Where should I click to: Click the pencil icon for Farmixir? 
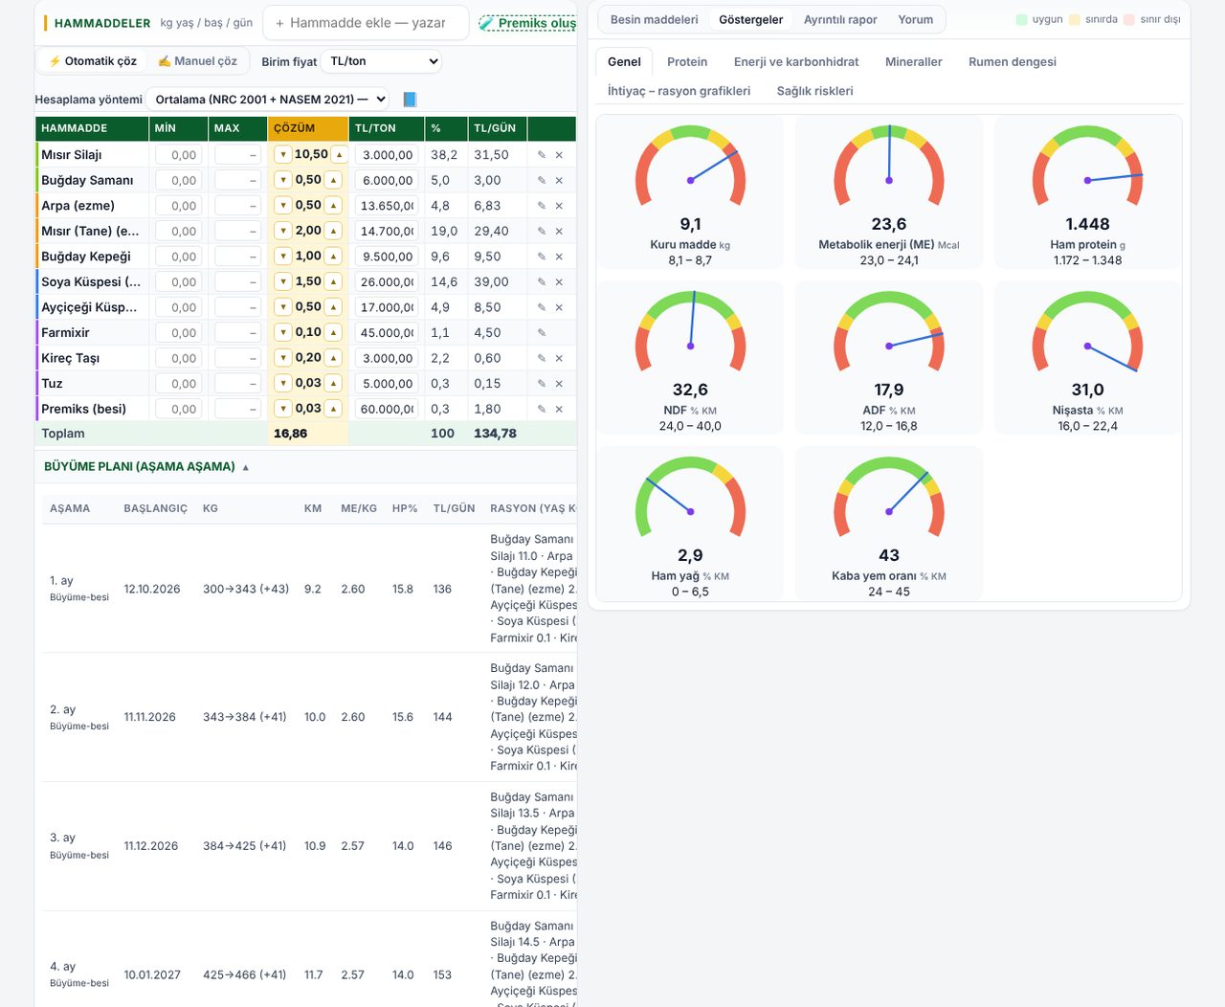[542, 333]
